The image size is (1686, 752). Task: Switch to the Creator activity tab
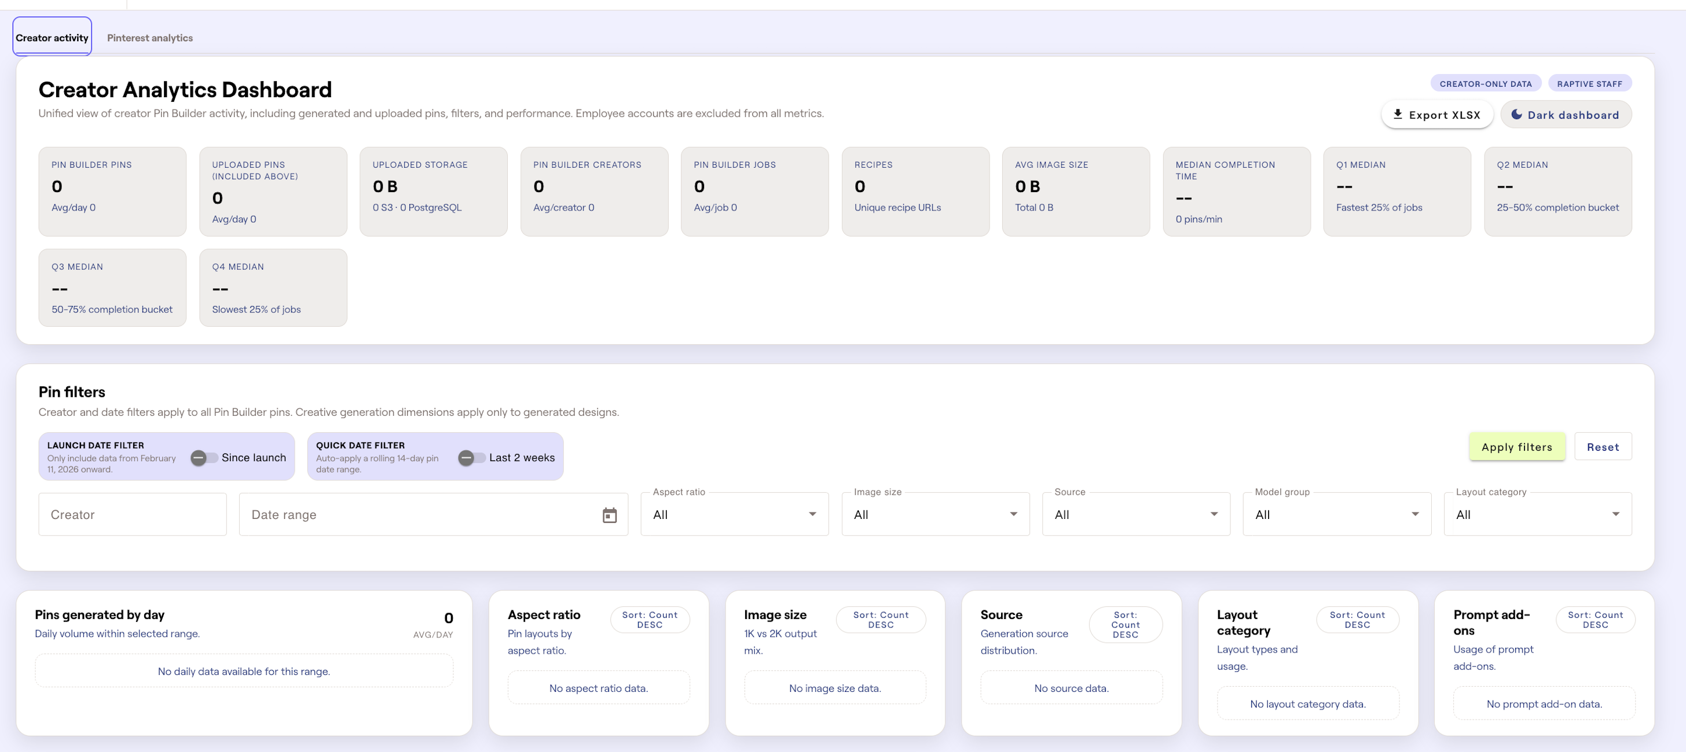tap(52, 37)
